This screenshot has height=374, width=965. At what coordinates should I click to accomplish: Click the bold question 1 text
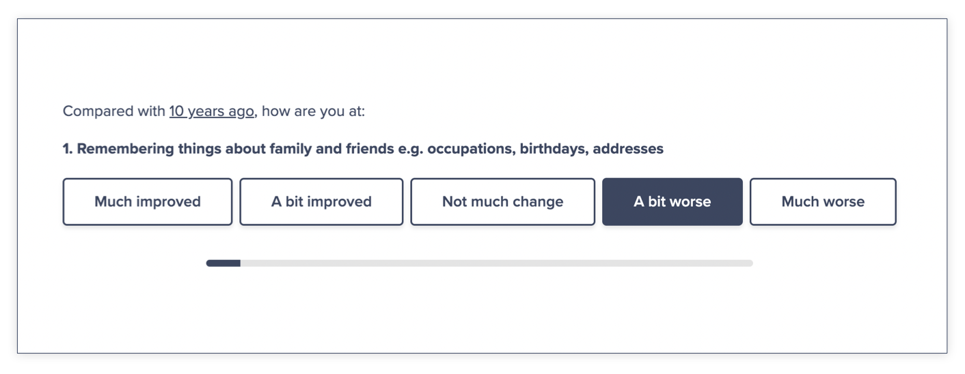tap(362, 149)
